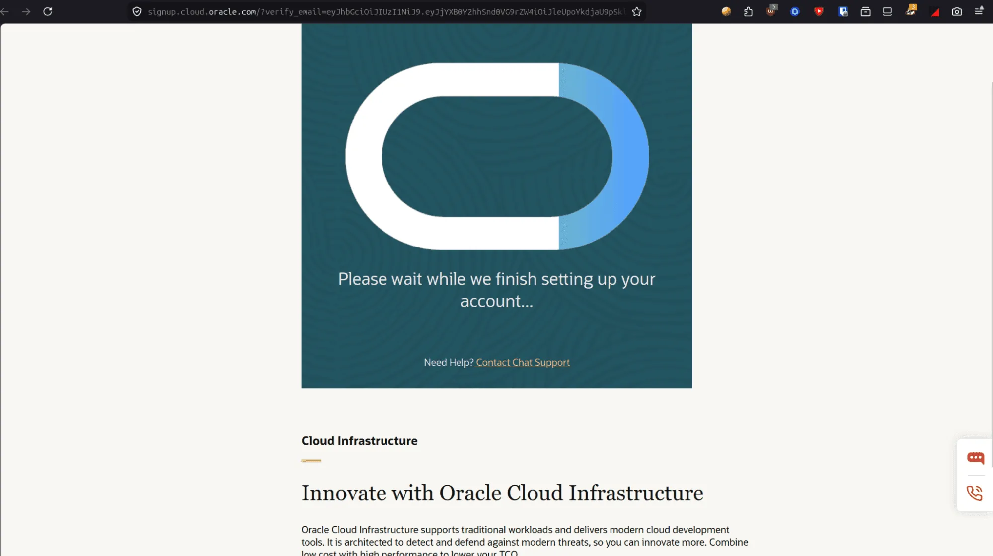Image resolution: width=993 pixels, height=556 pixels.
Task: Bookmark this page with the star
Action: [637, 11]
